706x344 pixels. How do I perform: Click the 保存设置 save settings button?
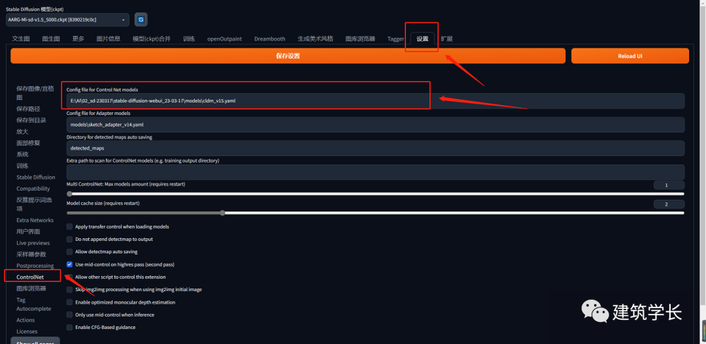288,56
